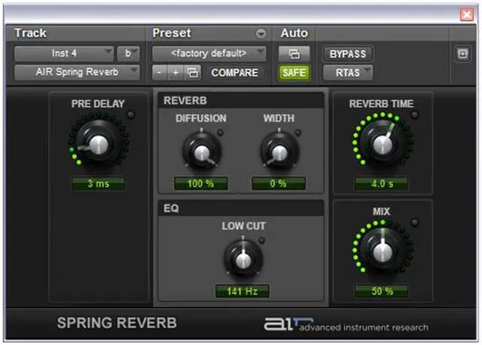Open the Preset menu circular arrow icon

click(x=261, y=33)
